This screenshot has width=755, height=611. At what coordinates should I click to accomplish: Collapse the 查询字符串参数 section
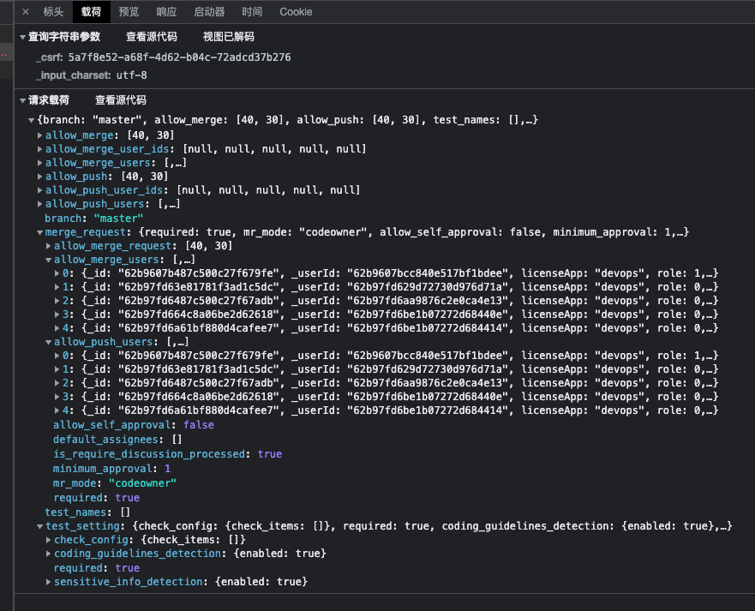click(x=22, y=37)
